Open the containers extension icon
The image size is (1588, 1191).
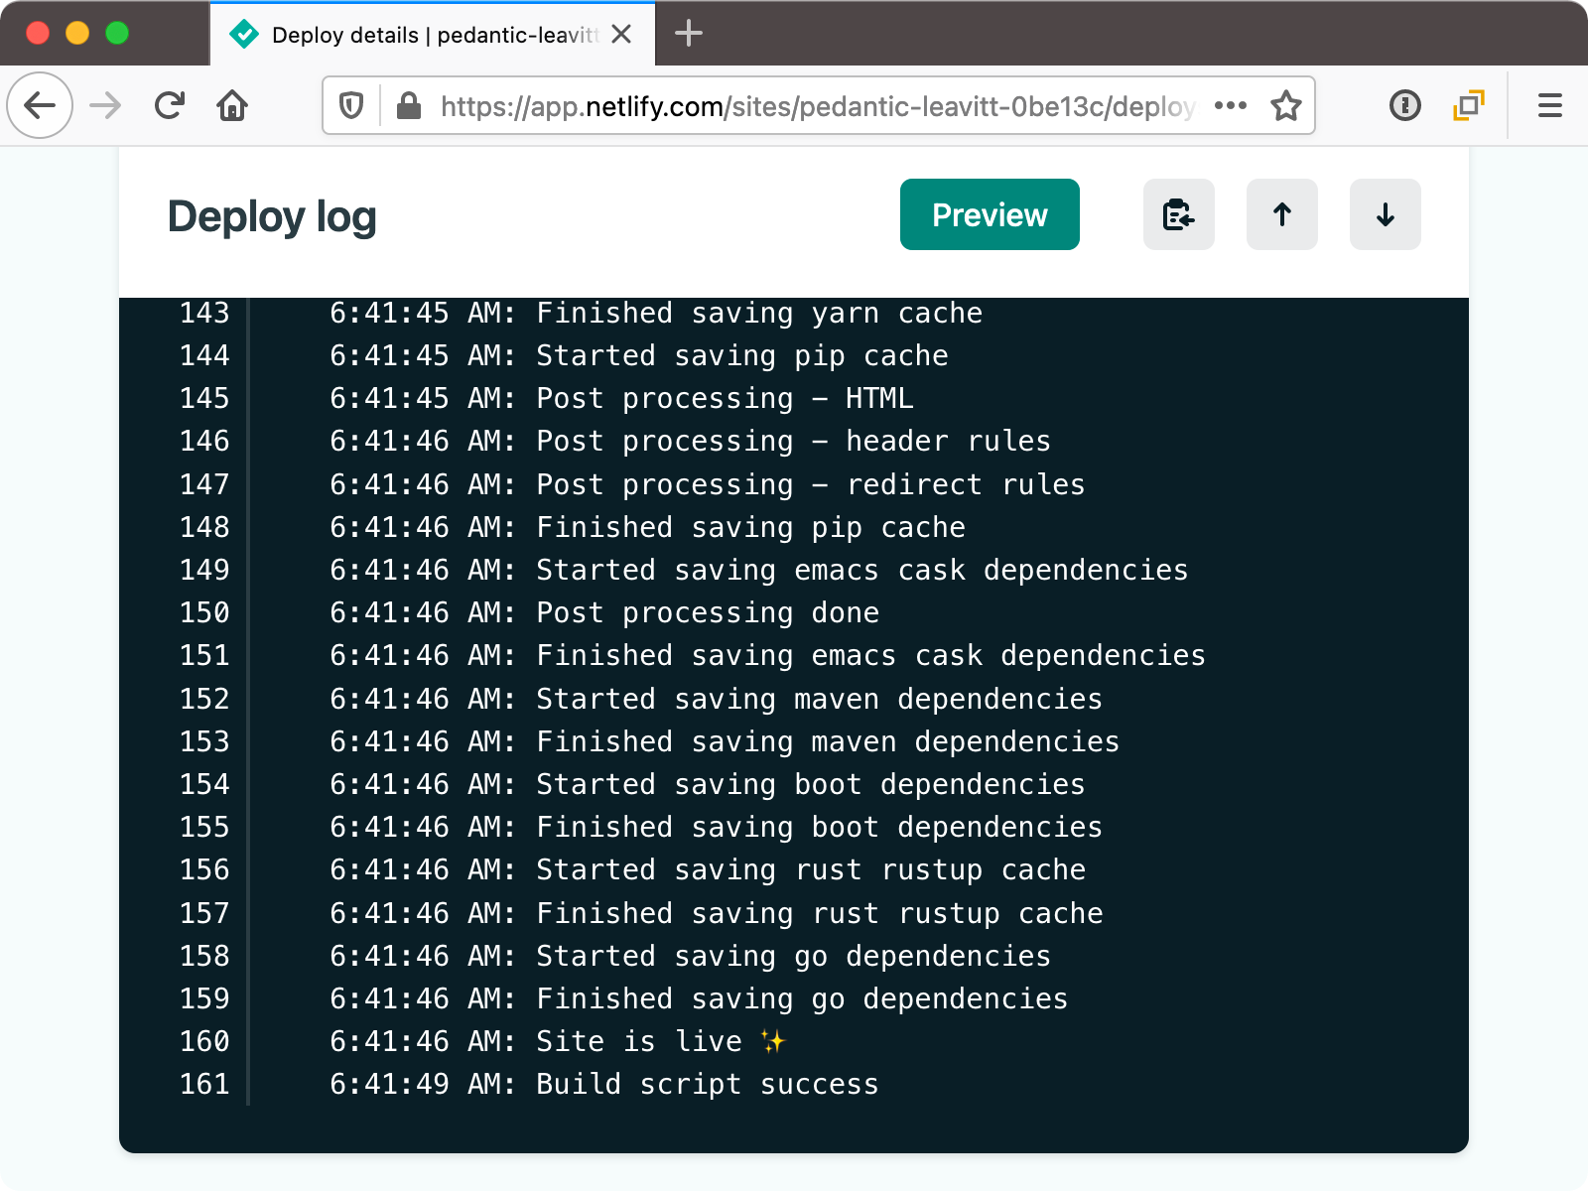point(1469,105)
